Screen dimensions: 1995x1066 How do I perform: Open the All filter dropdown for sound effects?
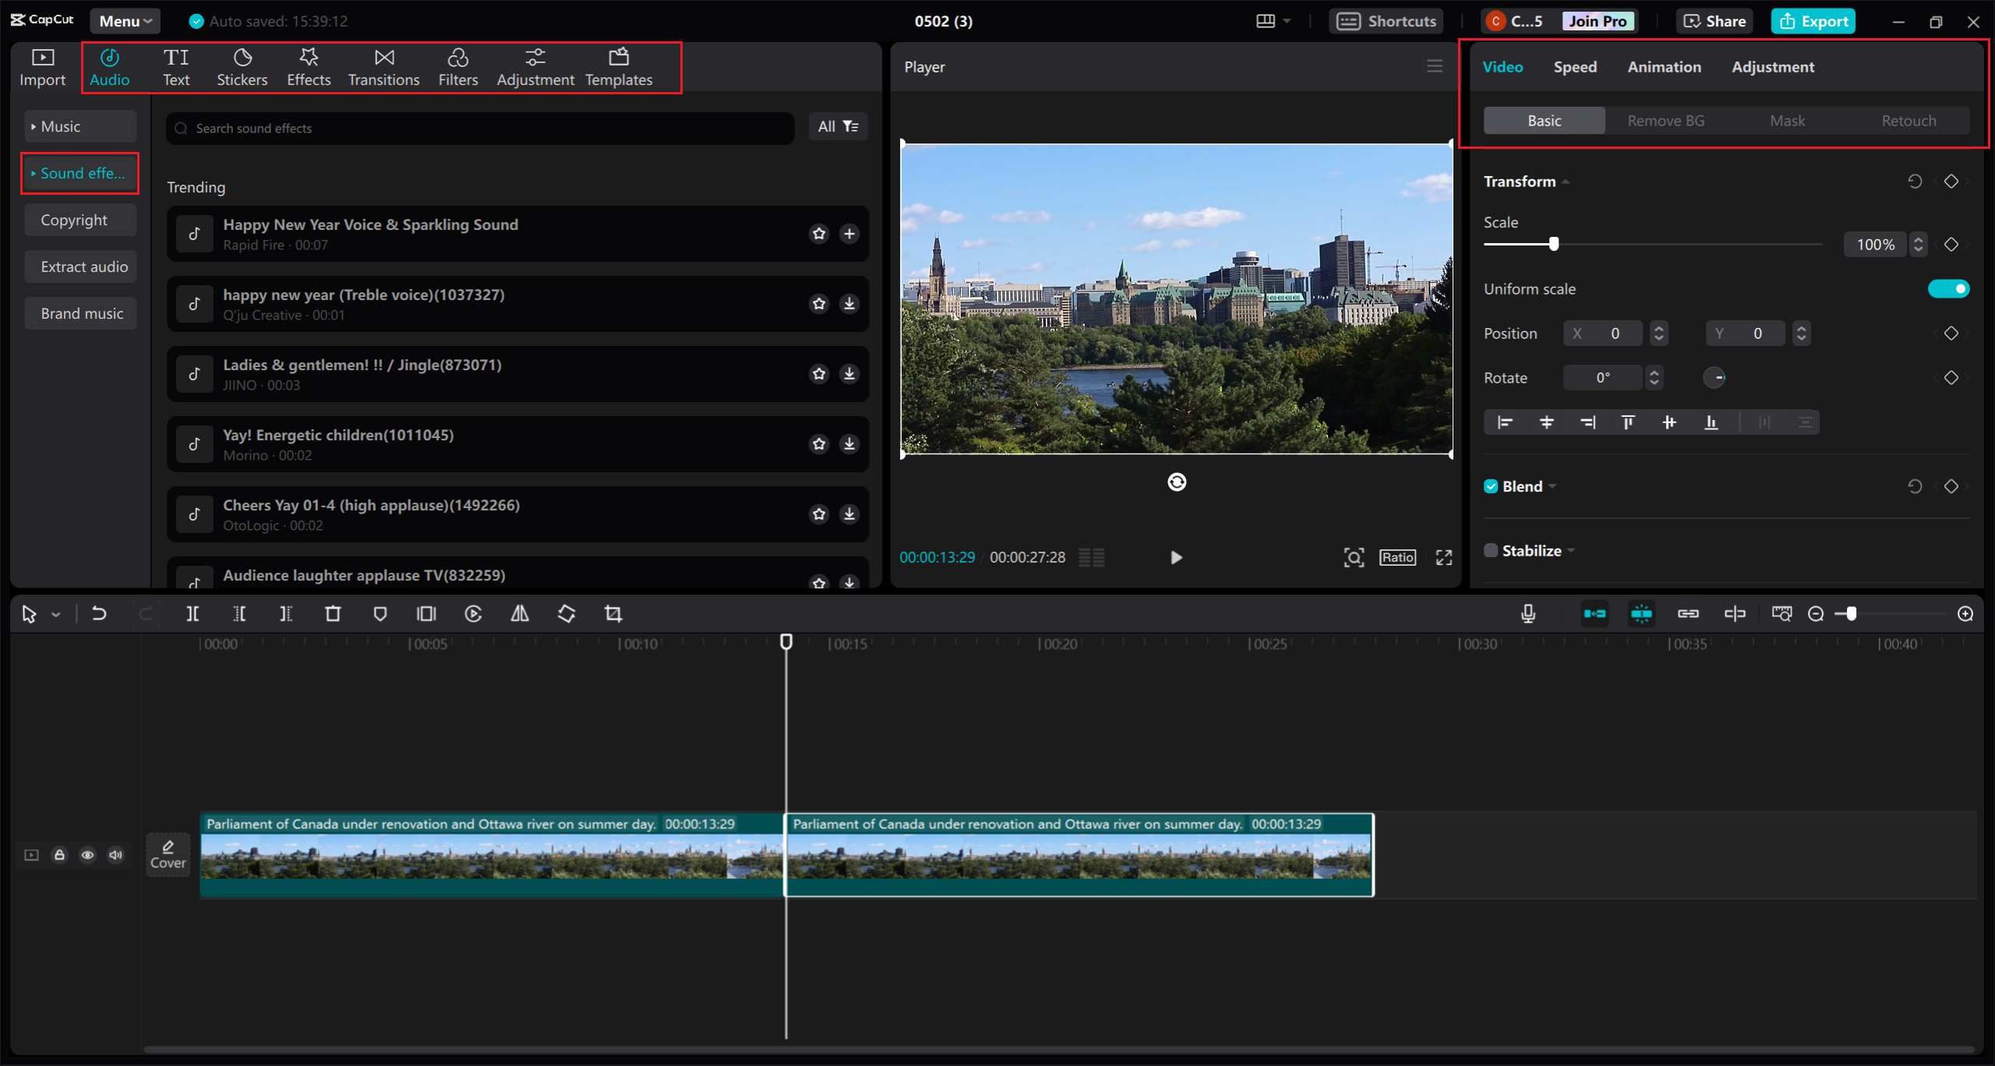pyautogui.click(x=838, y=126)
